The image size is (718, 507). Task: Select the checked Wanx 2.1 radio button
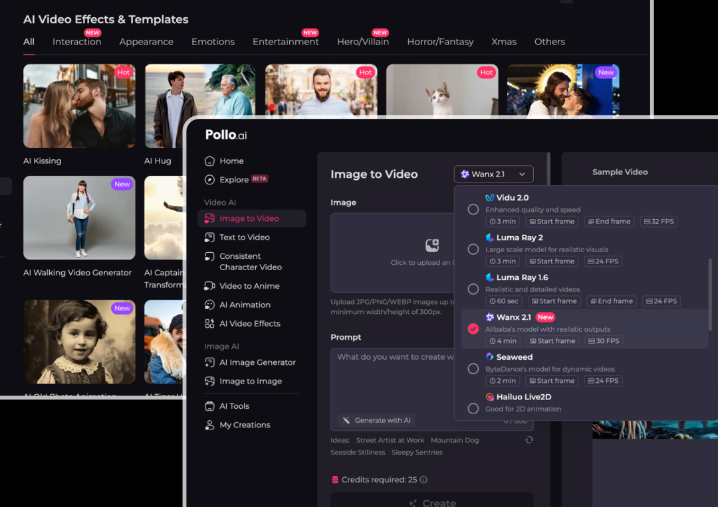(473, 328)
